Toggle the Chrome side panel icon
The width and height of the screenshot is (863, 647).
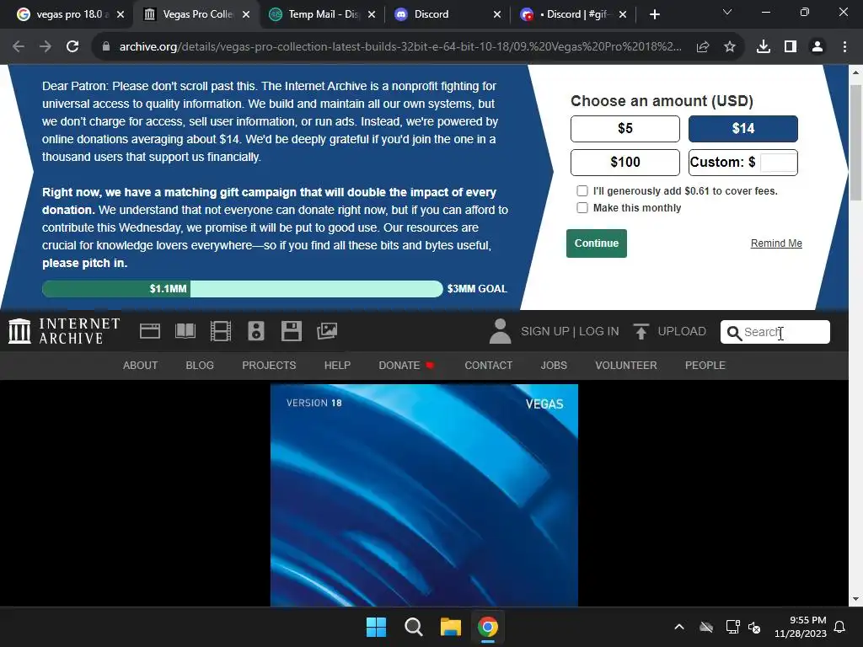point(791,47)
